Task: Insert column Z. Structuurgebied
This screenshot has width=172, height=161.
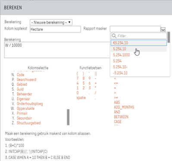Action: point(28,123)
